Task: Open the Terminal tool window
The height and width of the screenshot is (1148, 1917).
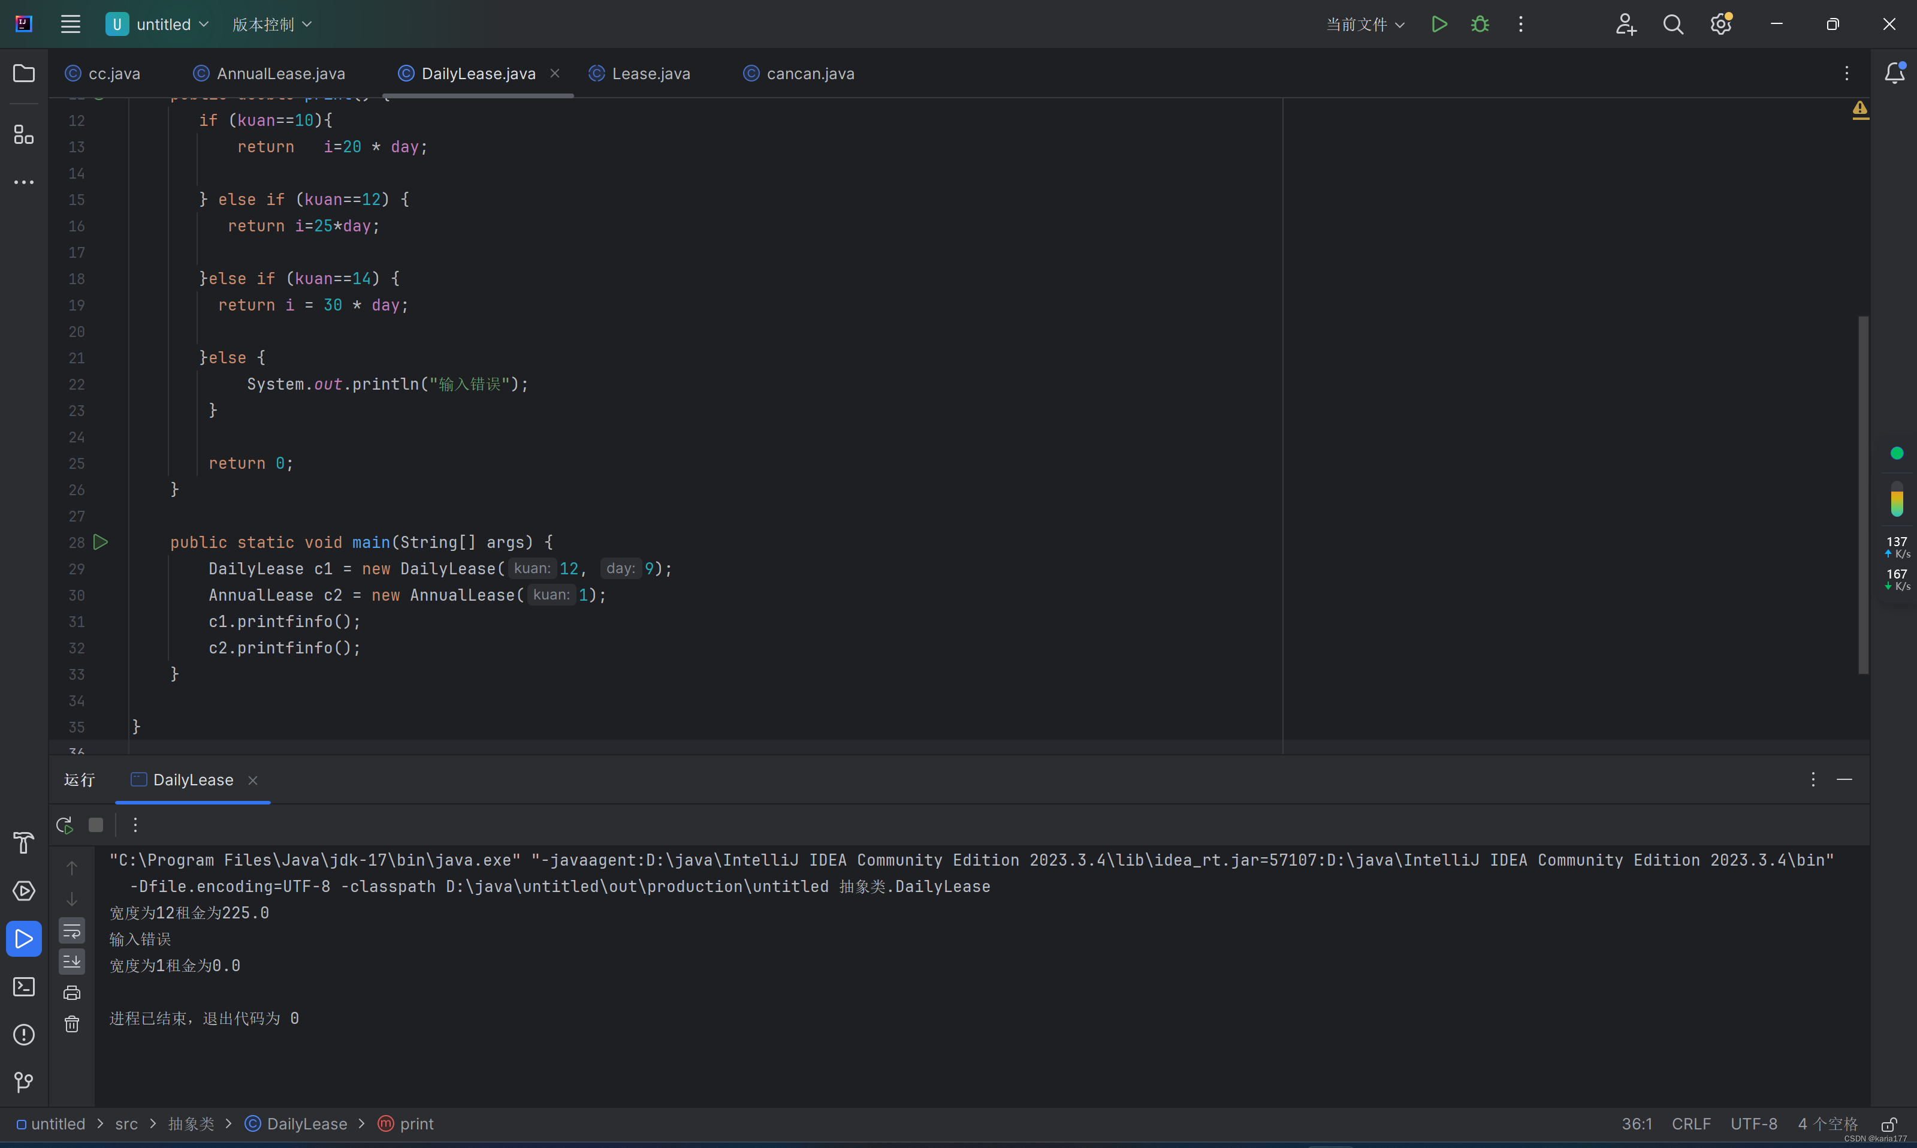Action: 24,986
